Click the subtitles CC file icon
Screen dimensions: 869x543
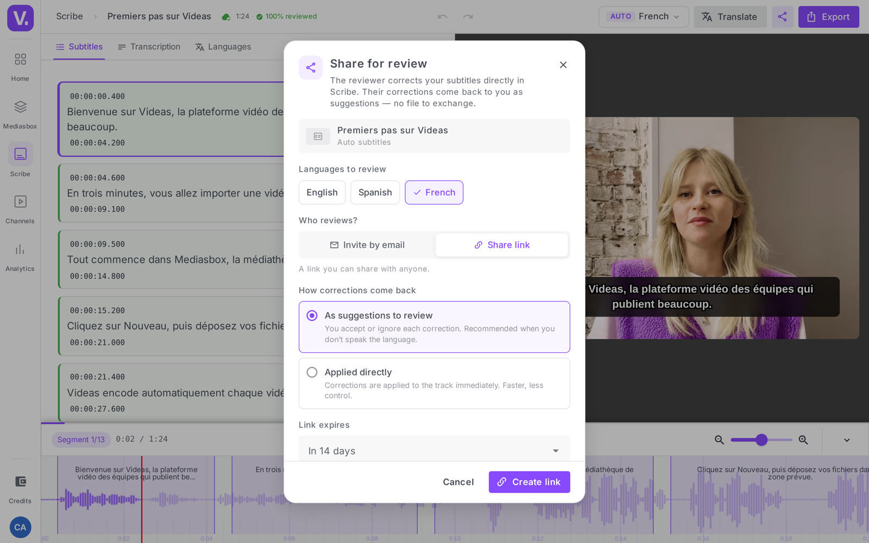pyautogui.click(x=318, y=136)
